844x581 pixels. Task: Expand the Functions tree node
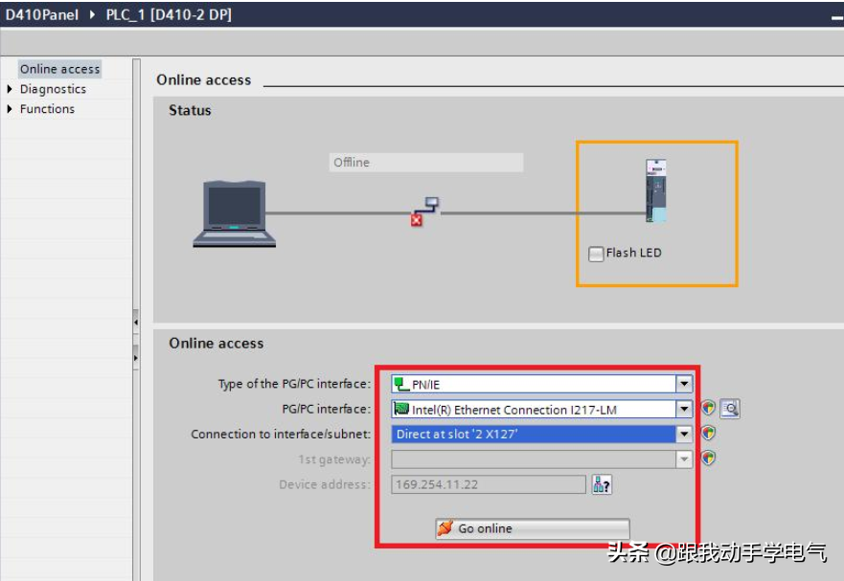click(11, 109)
